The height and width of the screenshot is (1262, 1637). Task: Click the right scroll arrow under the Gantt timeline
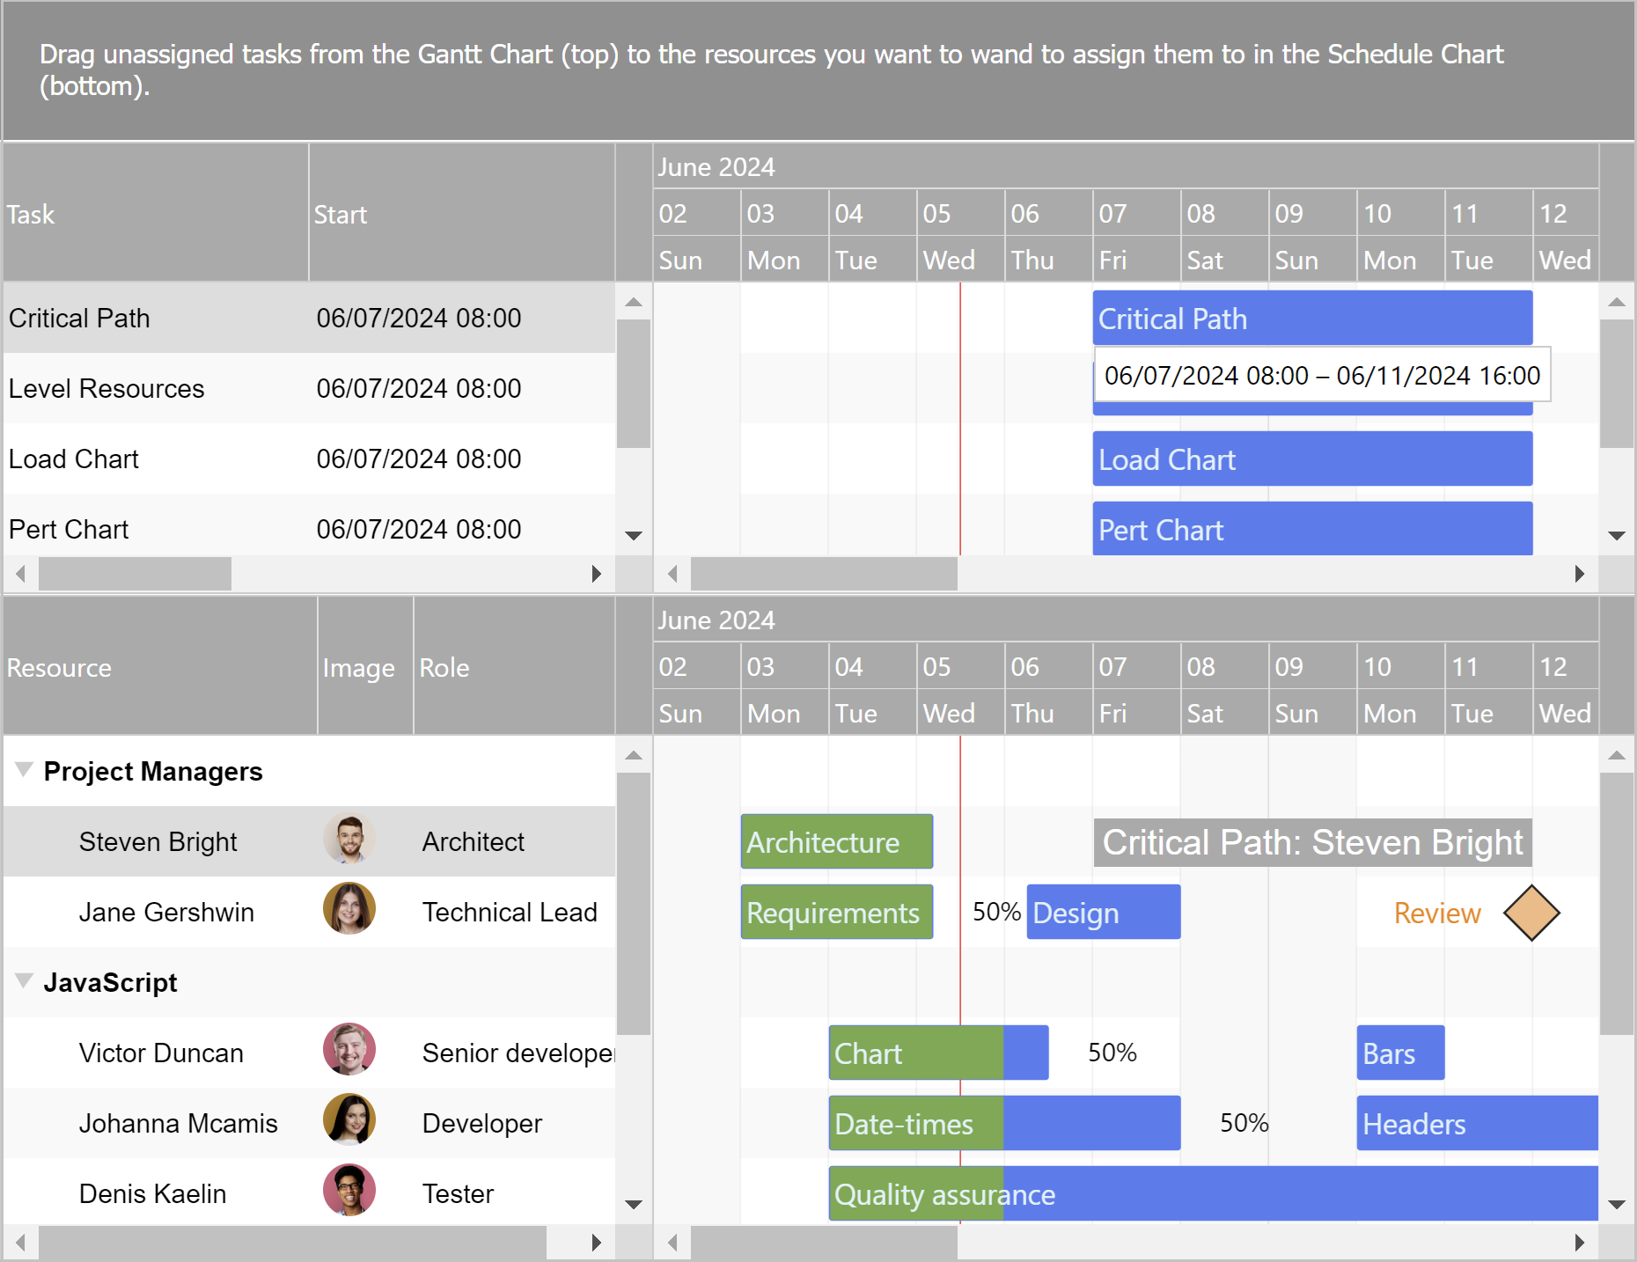(x=1578, y=574)
